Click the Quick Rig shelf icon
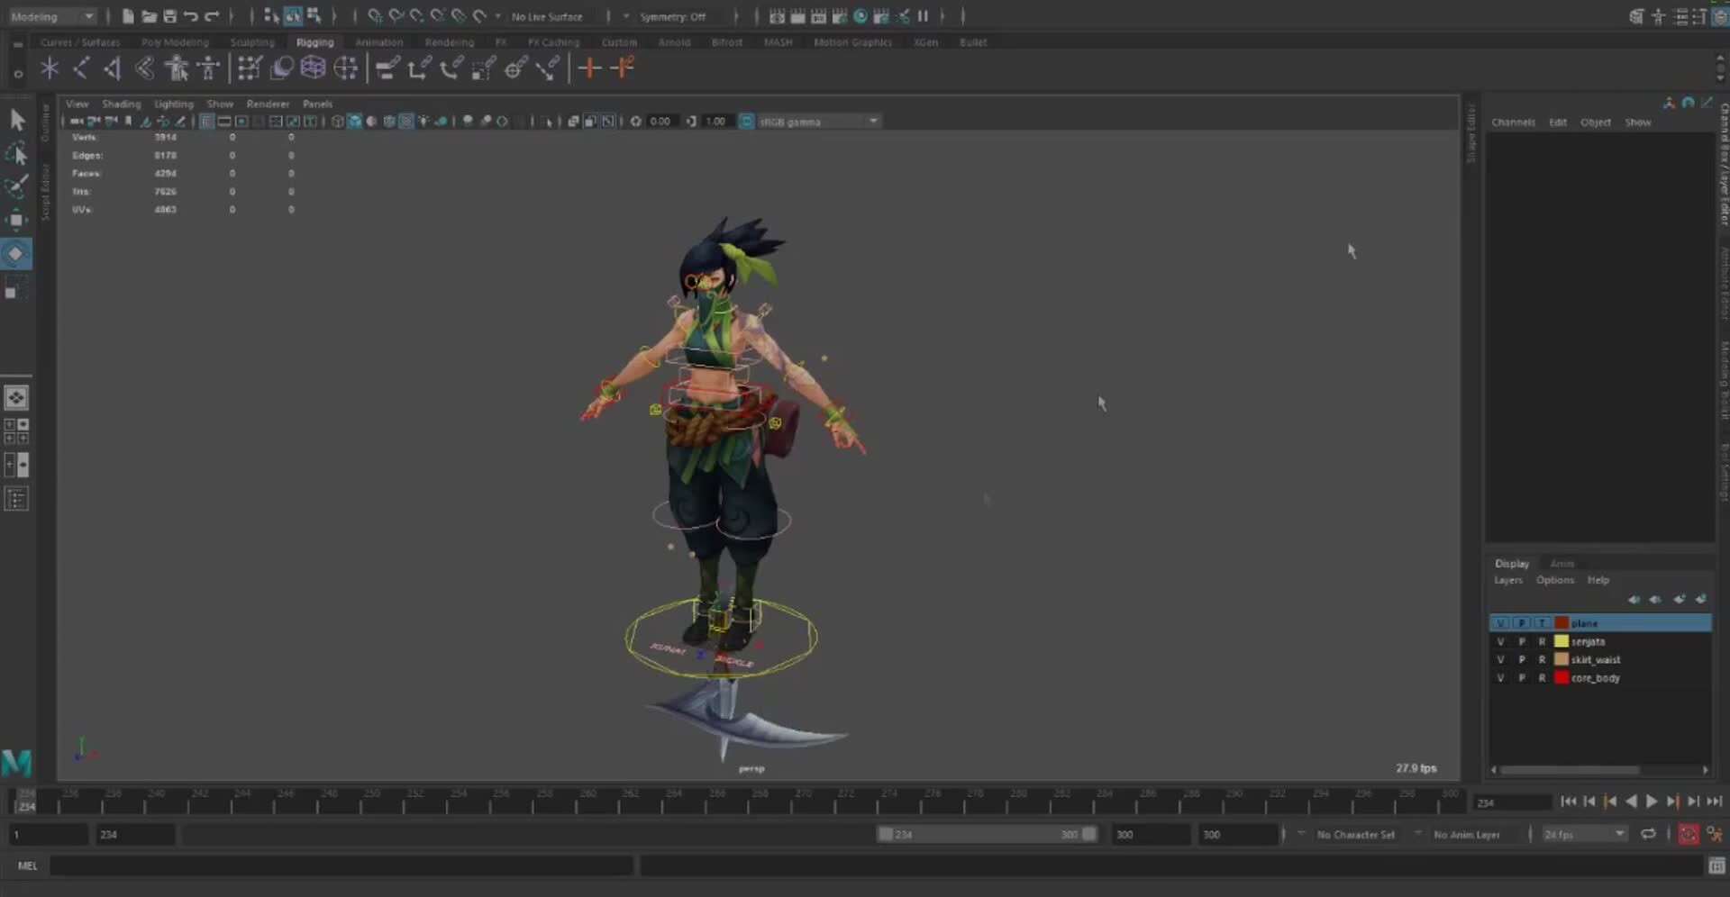Screen dimensions: 1730x897 [x=177, y=68]
